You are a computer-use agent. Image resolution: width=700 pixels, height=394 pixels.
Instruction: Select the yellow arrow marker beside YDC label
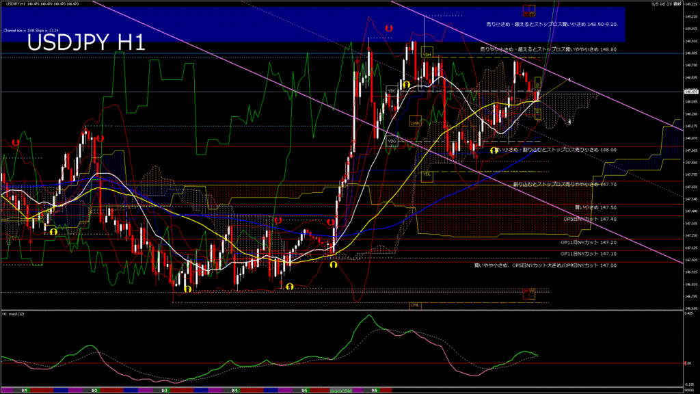point(406,84)
